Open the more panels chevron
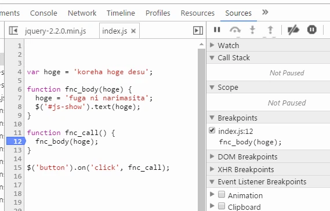Viewport: 330px width, 211px height. click(x=265, y=12)
